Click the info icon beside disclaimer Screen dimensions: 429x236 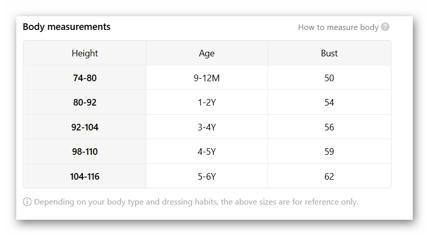point(27,202)
